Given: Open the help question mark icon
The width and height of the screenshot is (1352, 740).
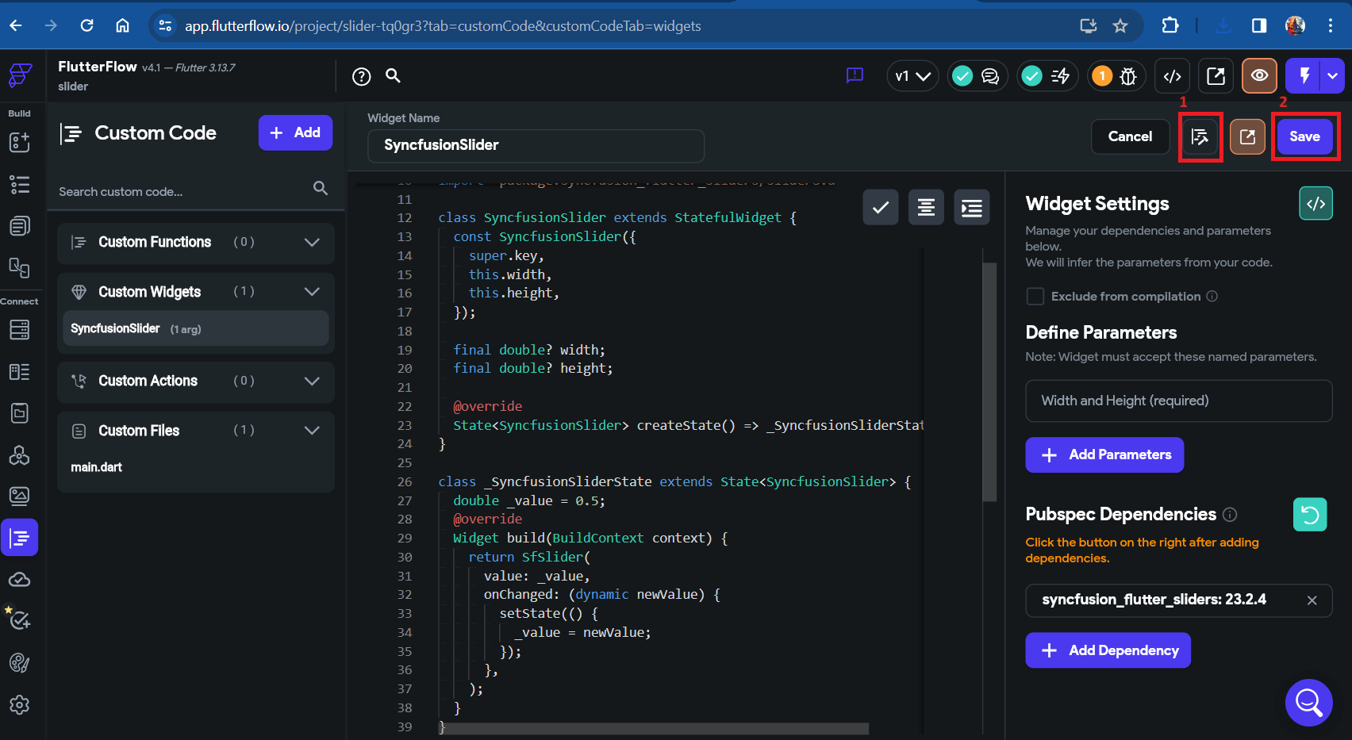Looking at the screenshot, I should click(362, 76).
